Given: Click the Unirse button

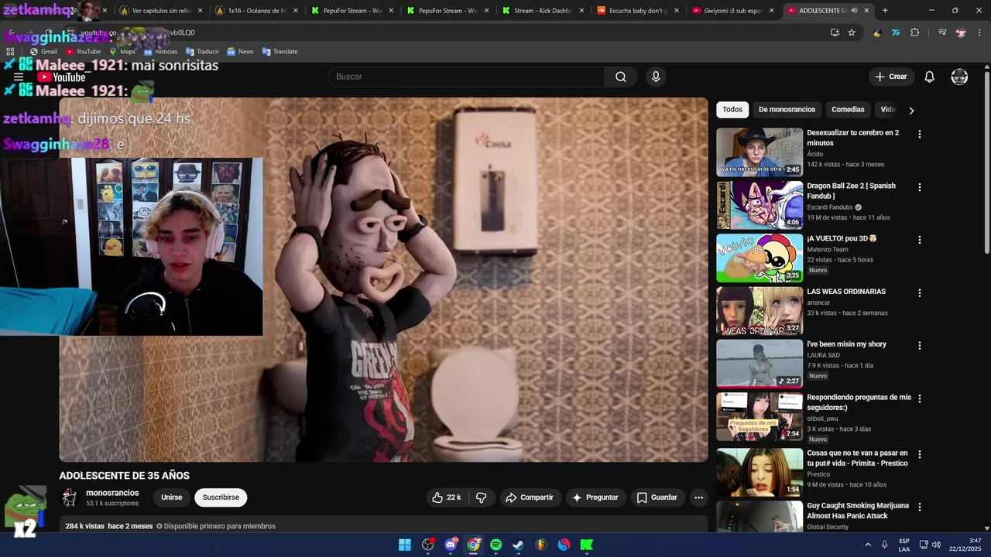Looking at the screenshot, I should (172, 497).
